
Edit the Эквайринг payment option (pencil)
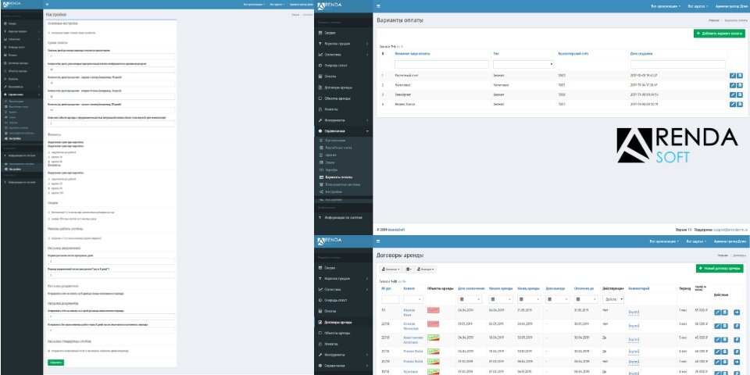[732, 95]
